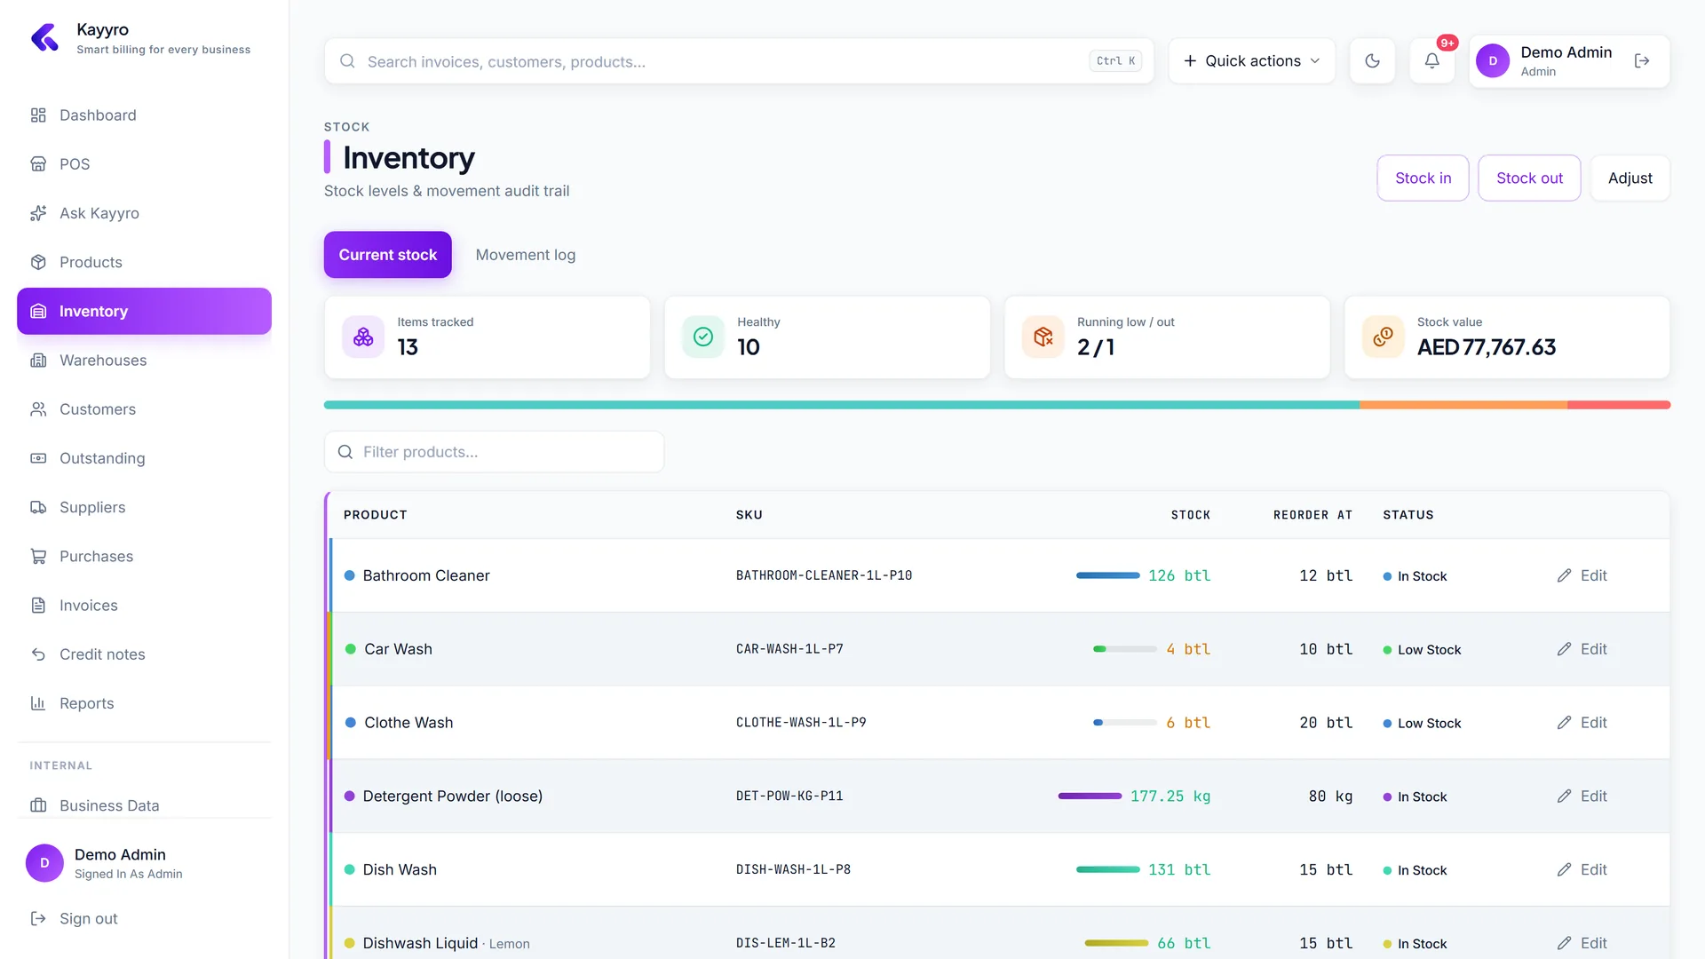This screenshot has width=1705, height=959.
Task: Click the Items tracked cubes icon
Action: 363,337
